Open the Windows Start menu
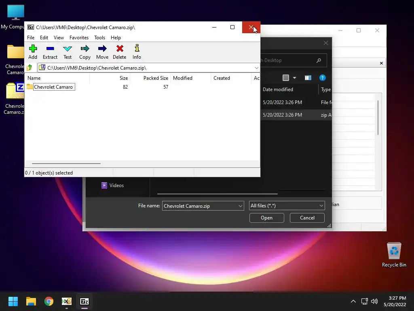Screen dimensions: 414x311 pyautogui.click(x=13, y=301)
